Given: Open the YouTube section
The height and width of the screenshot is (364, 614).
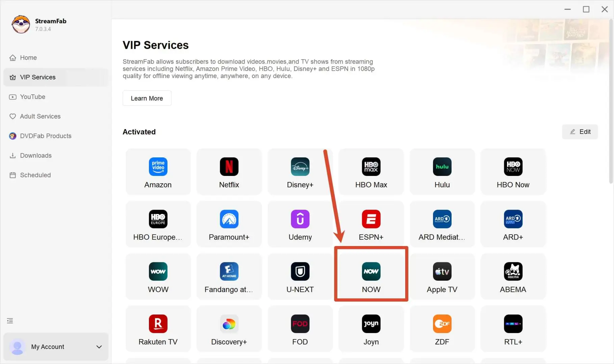Looking at the screenshot, I should 56,97.
